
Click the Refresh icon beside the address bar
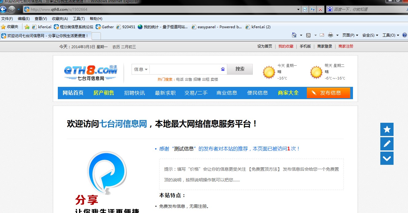click(313, 10)
